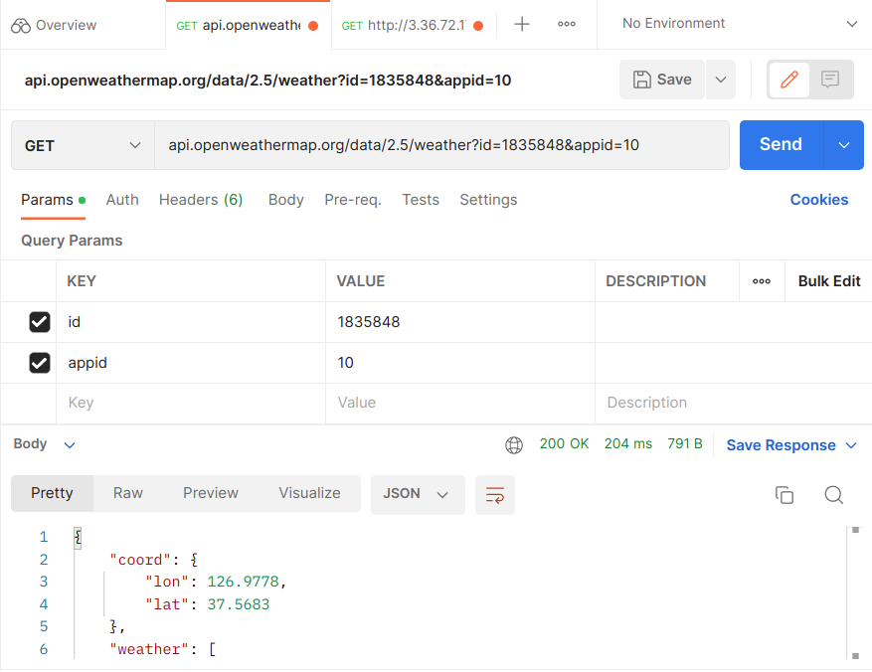Search the response with magnifier icon
This screenshot has height=672, width=872.
(833, 495)
